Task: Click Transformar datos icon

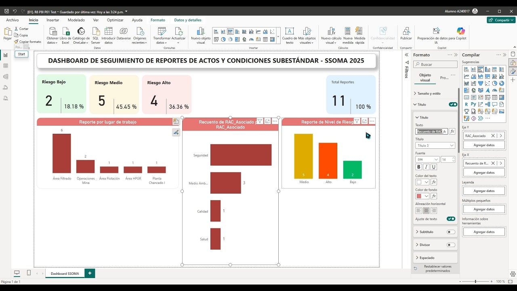Action: pos(162,32)
